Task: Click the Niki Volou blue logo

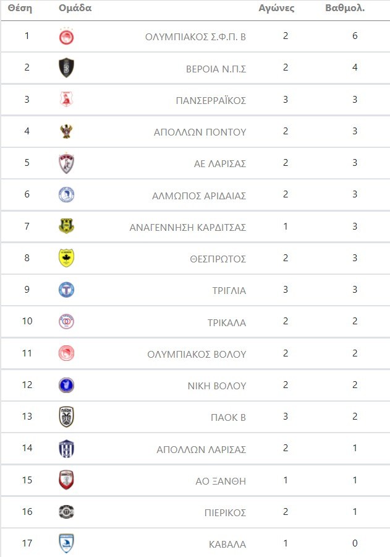Action: tap(66, 385)
